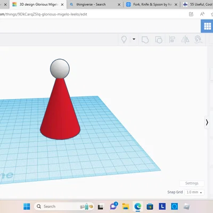Click the taskbar Search box
Screen dimensions: 213x213
coord(64,207)
